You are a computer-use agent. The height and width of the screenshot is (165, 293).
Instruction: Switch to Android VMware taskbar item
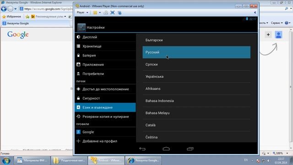[x=106, y=160]
